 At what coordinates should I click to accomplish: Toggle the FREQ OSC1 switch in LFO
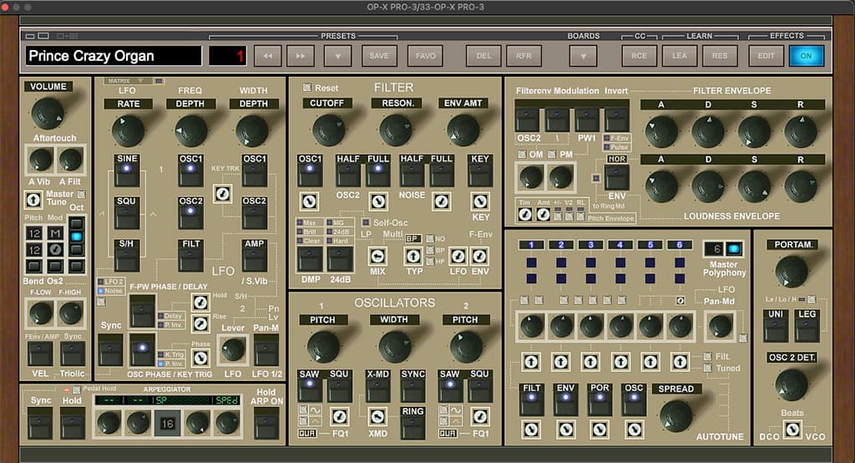pos(190,170)
